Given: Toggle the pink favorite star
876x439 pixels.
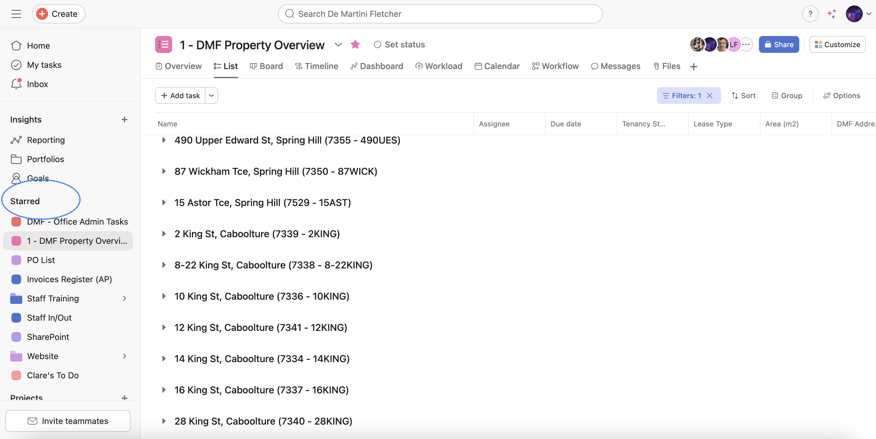Looking at the screenshot, I should (x=355, y=44).
